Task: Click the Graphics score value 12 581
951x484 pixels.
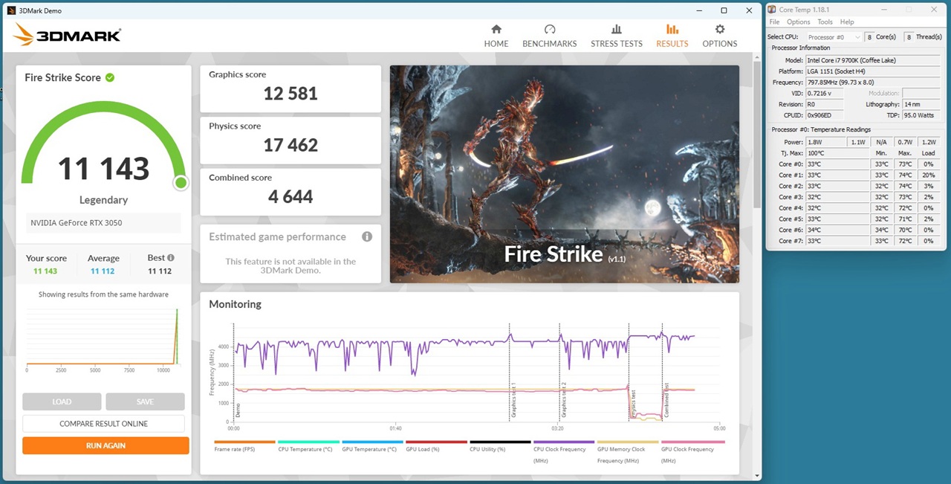Action: point(291,94)
